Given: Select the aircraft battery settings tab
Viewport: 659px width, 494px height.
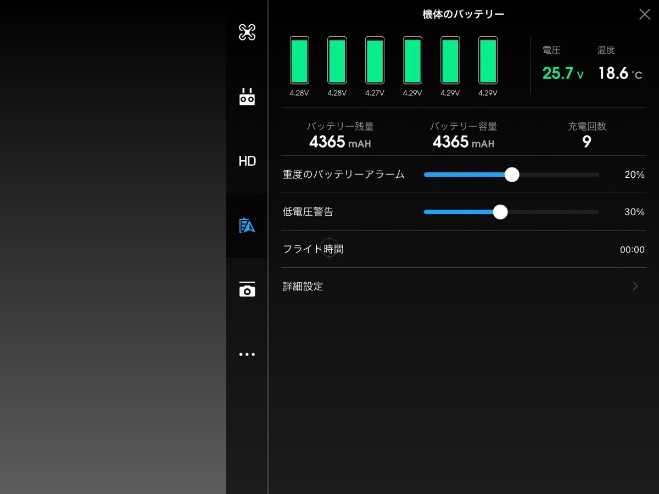Looking at the screenshot, I should pos(247,225).
